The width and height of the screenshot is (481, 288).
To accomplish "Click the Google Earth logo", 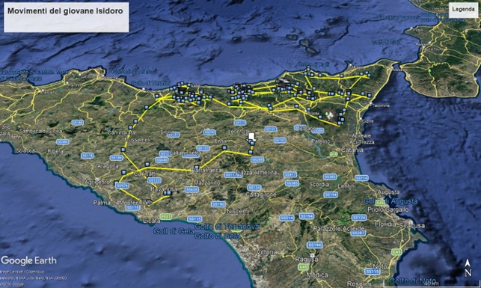I will click(28, 261).
